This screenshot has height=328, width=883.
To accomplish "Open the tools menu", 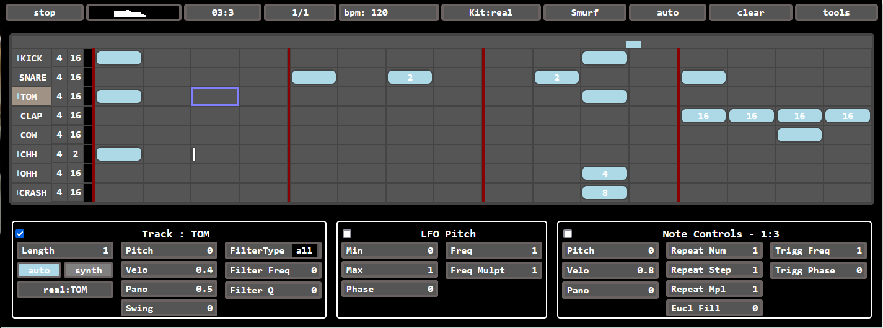I will 836,12.
